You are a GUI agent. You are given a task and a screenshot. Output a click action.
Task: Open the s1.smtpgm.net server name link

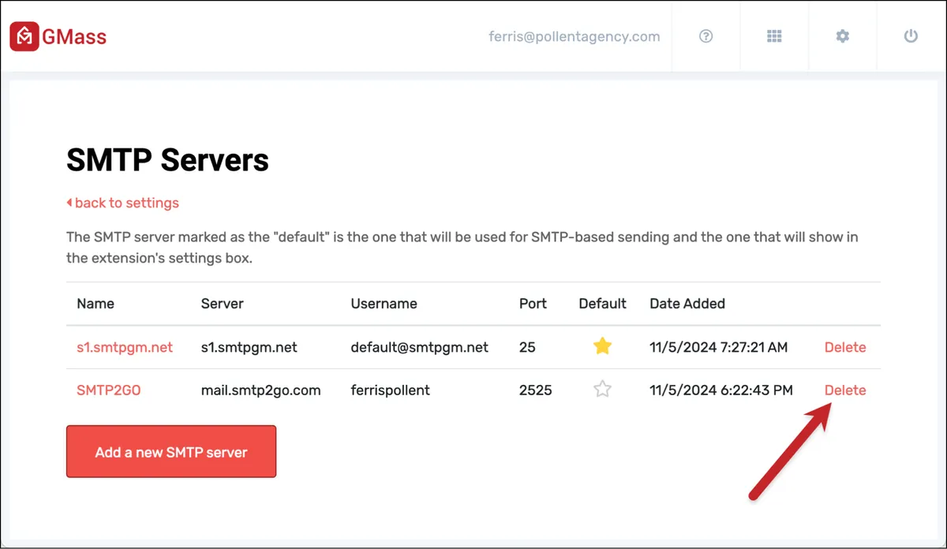(125, 347)
